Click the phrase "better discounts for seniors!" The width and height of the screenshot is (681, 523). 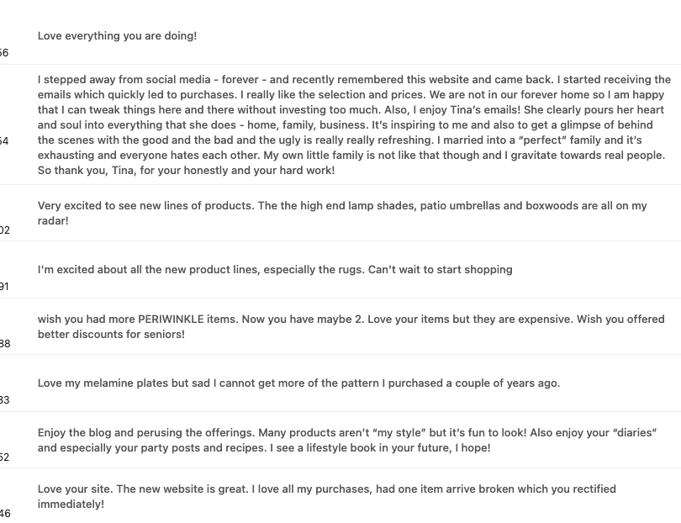[x=111, y=335]
